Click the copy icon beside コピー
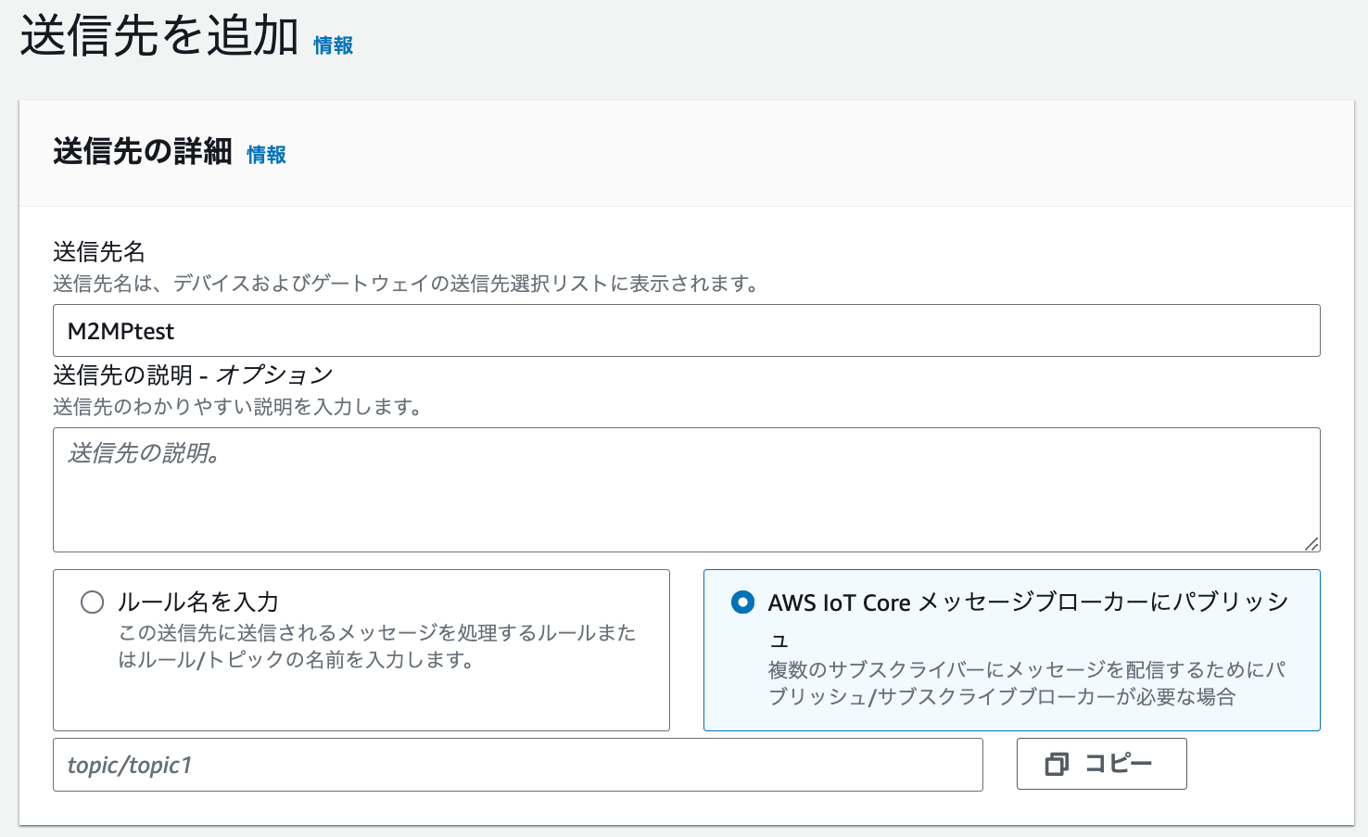Viewport: 1368px width, 837px height. [x=1057, y=765]
